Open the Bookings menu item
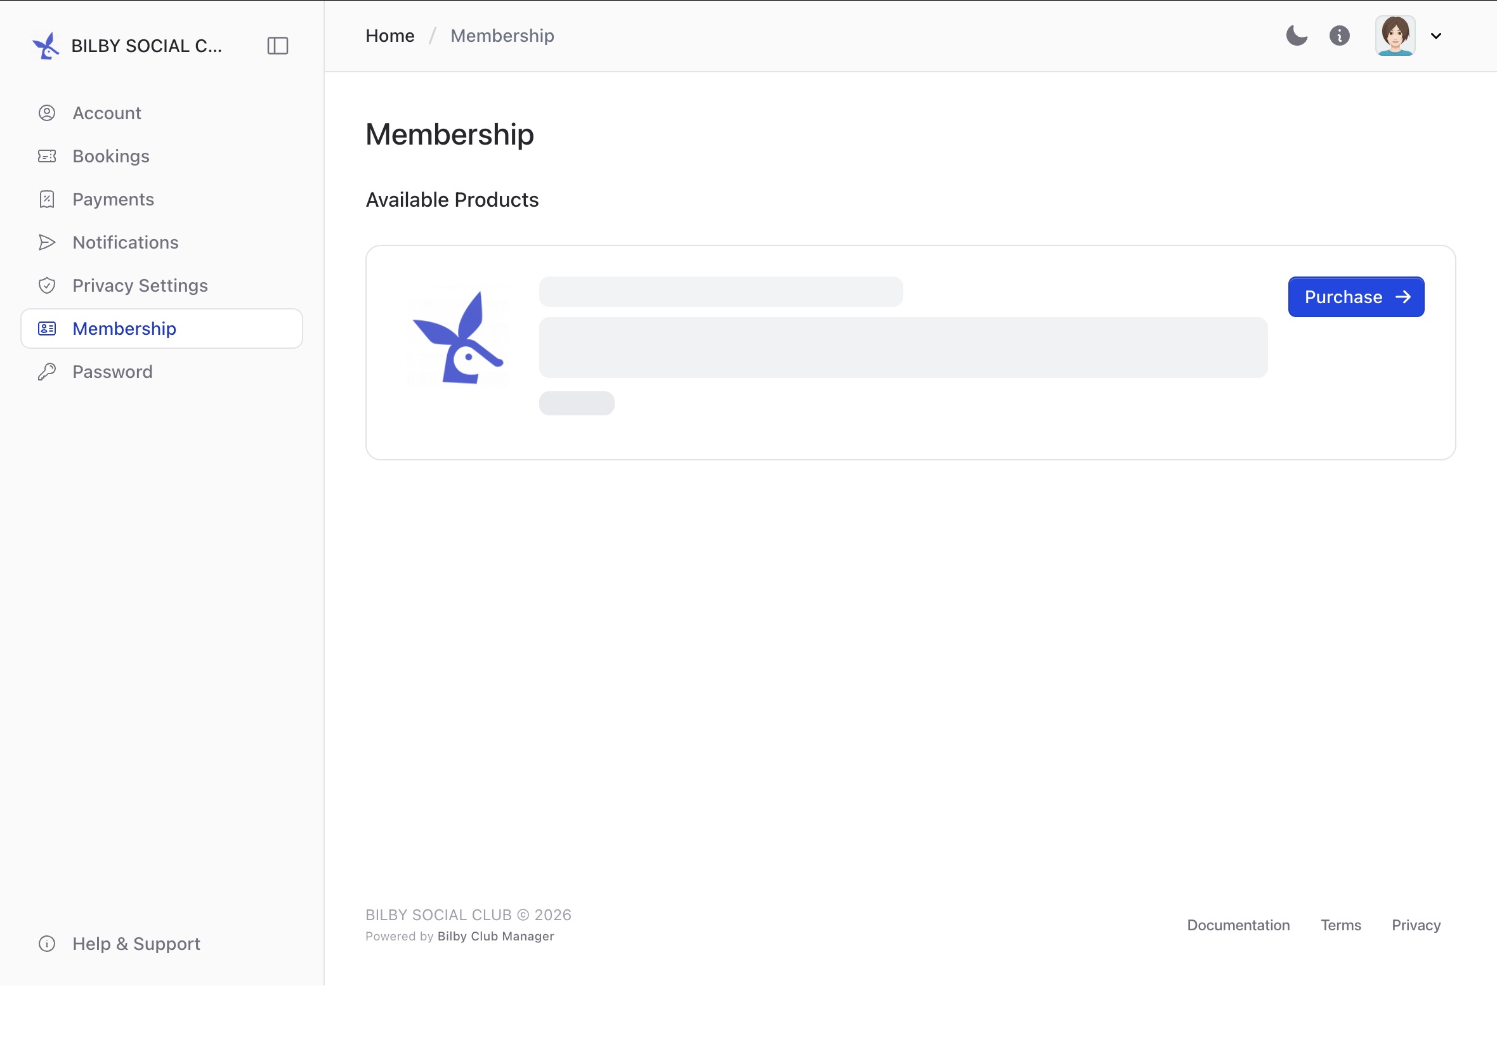Viewport: 1497px width, 1040px height. [x=162, y=156]
